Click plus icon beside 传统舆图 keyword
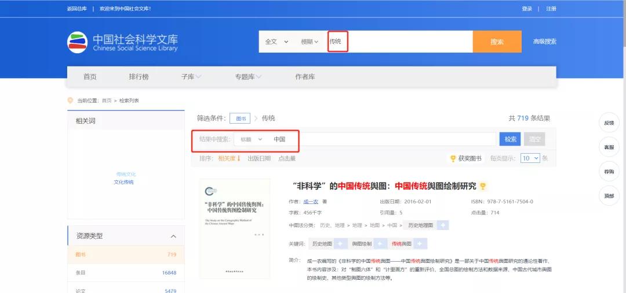Viewport: 626px width, 293px height. click(421, 244)
